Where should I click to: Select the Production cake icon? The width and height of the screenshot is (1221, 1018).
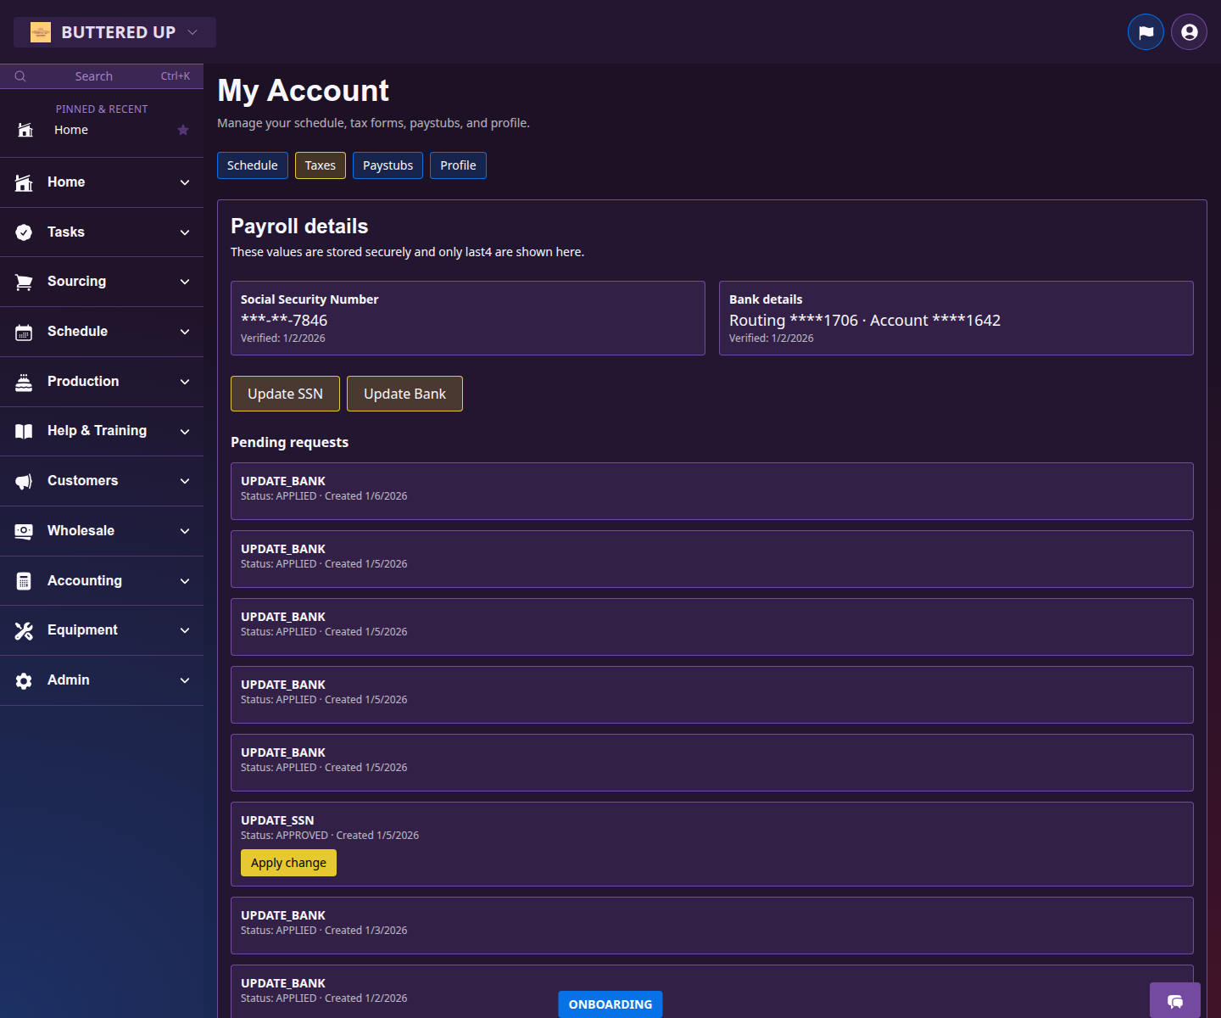[23, 381]
